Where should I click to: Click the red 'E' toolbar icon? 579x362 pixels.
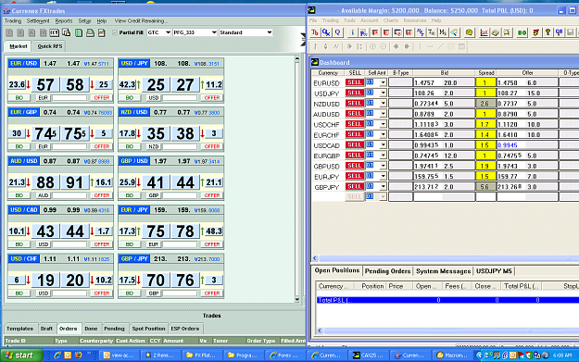386,32
